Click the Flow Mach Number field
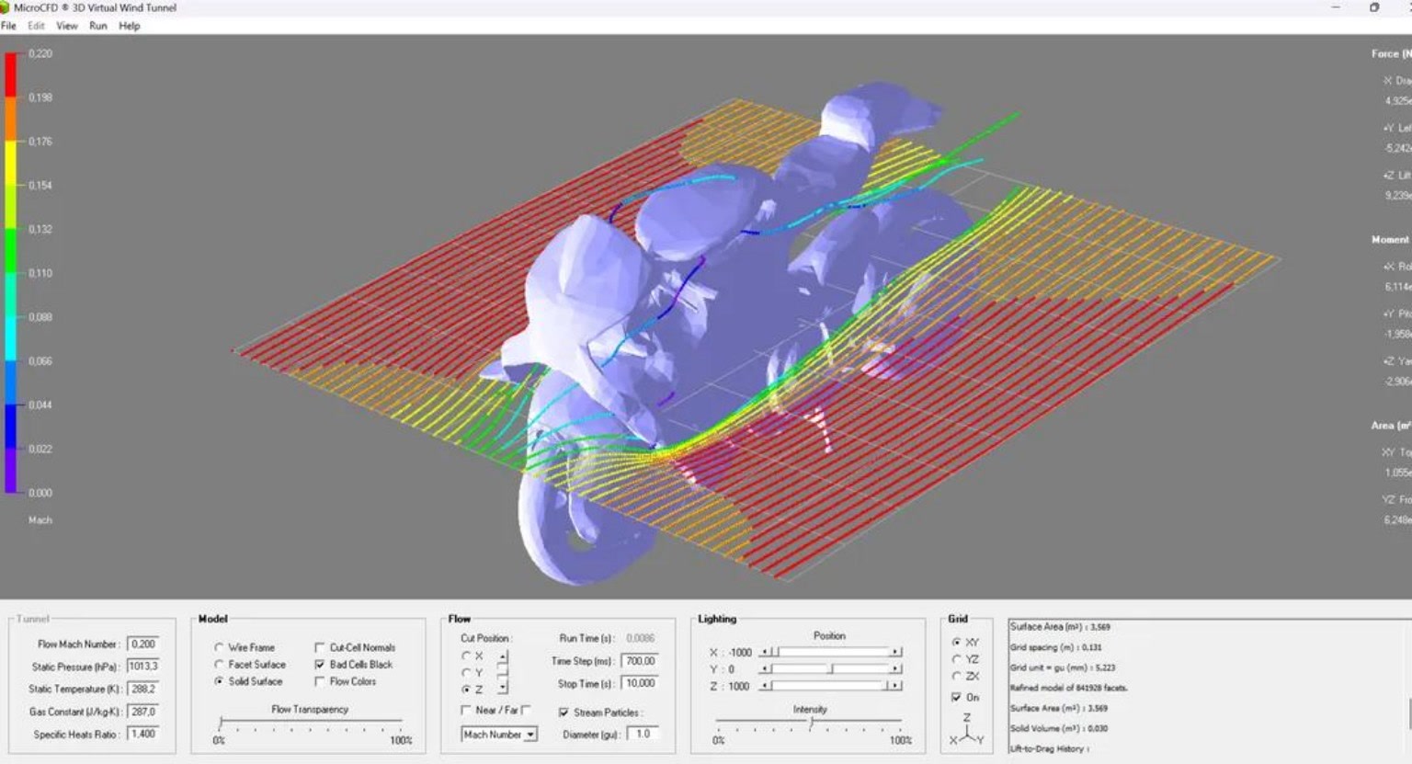Image resolution: width=1412 pixels, height=764 pixels. [142, 644]
